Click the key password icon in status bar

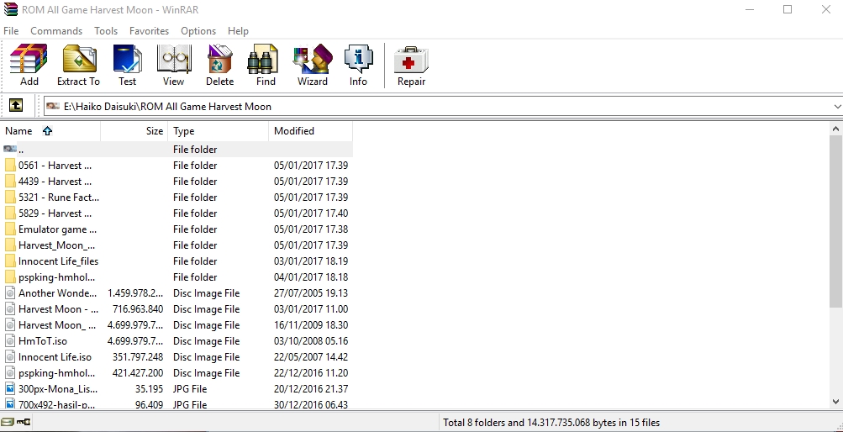click(x=24, y=422)
